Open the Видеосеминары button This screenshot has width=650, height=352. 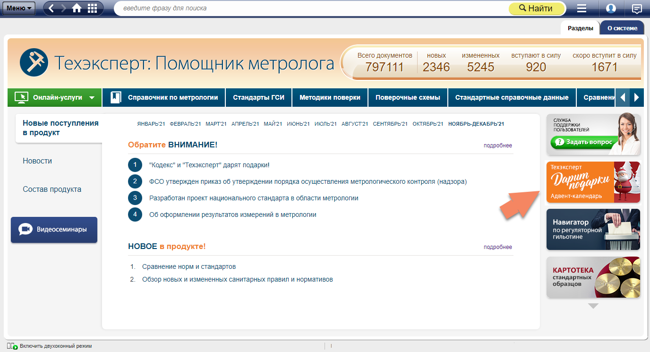pos(54,230)
